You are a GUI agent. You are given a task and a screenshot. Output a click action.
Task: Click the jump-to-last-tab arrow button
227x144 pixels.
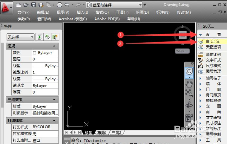tap(80, 132)
